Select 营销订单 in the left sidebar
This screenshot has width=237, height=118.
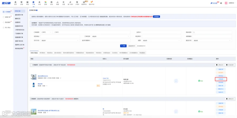click(x=7, y=17)
